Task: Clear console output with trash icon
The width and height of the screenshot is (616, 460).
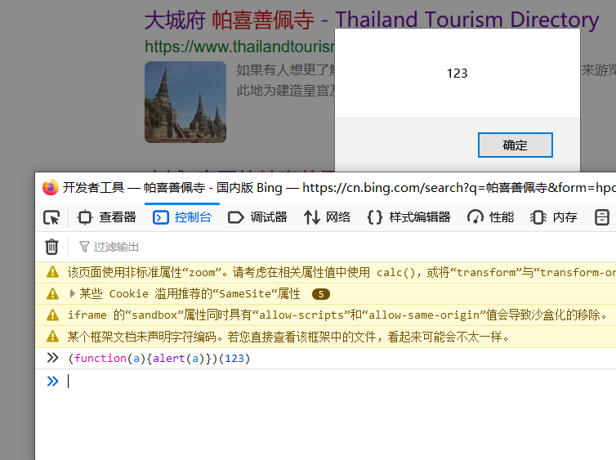Action: pos(51,247)
